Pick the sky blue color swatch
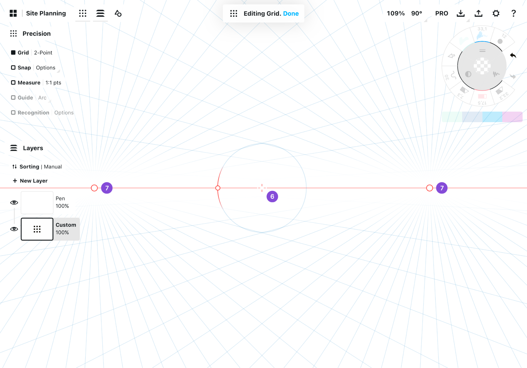This screenshot has width=527, height=368. pos(492,117)
